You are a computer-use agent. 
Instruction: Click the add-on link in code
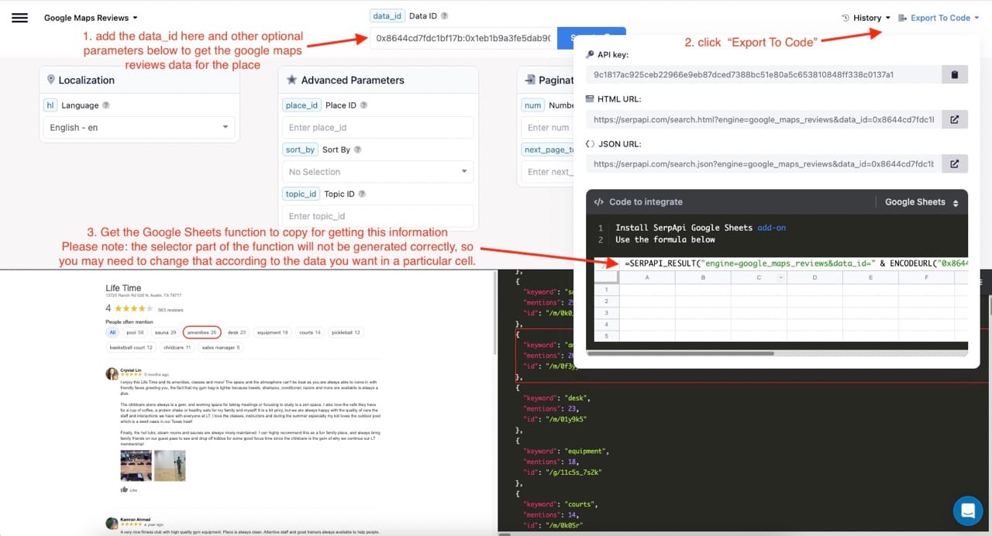pos(771,228)
